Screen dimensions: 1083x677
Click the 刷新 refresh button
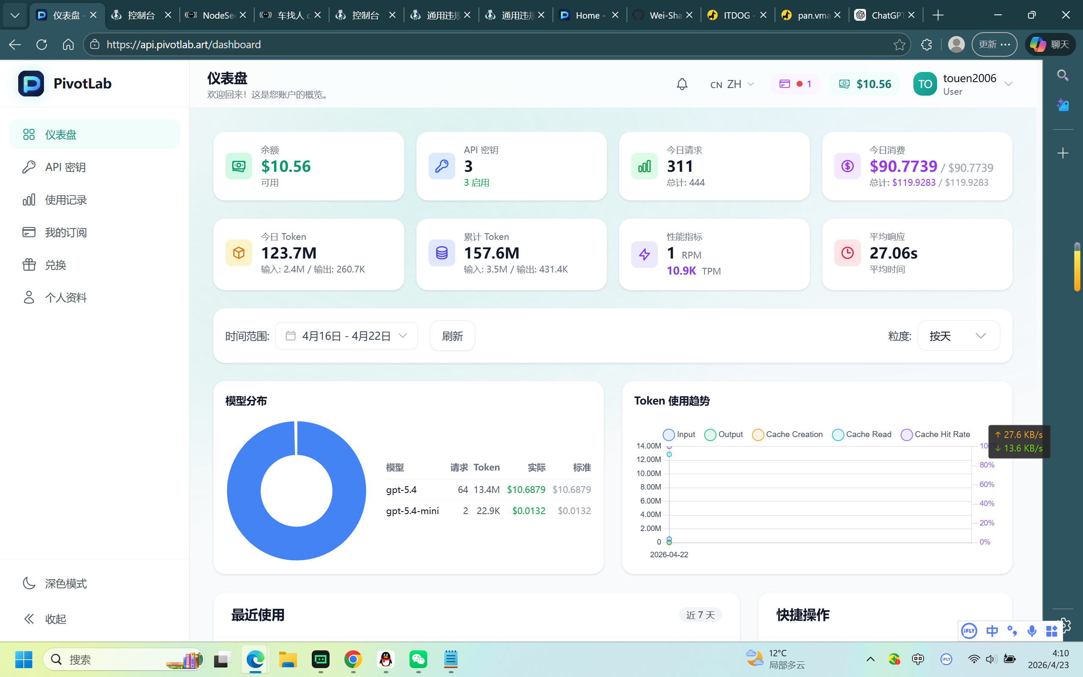(x=452, y=336)
